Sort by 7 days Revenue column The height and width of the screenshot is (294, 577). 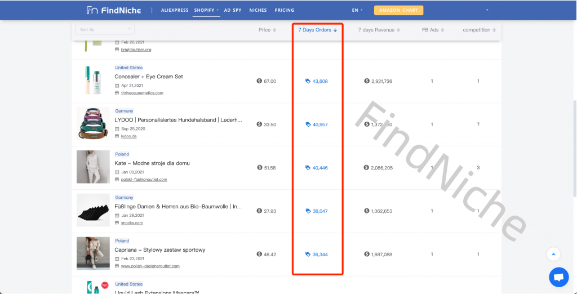379,30
